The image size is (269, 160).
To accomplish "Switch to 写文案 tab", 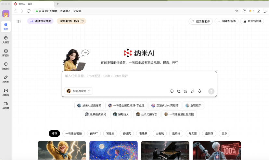I will tap(193, 133).
